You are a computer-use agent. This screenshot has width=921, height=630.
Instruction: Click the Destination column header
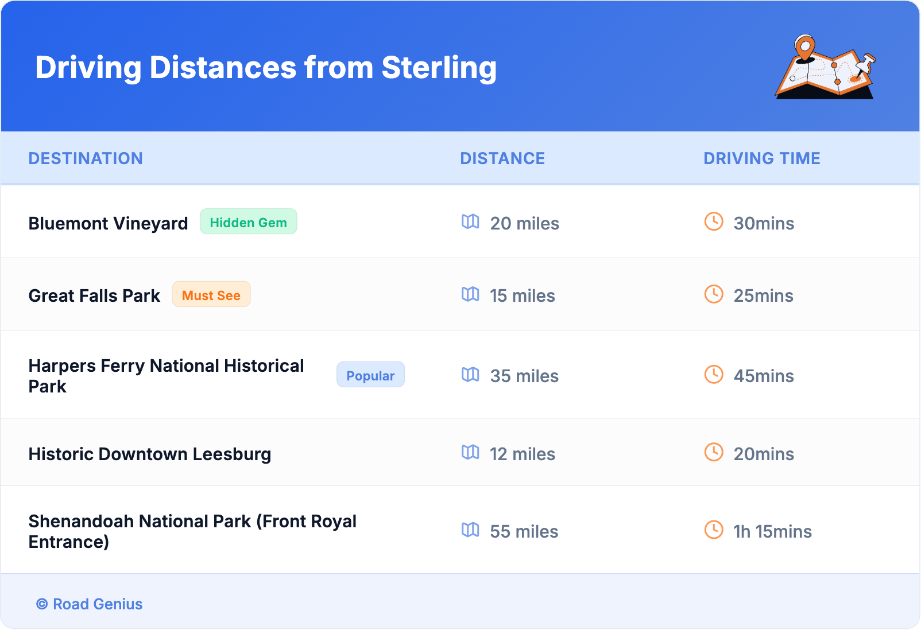(86, 158)
